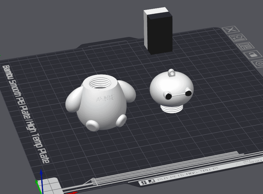Open plate settings hexagon gear icon
Viewport: 263px width, 194px height.
point(258,64)
